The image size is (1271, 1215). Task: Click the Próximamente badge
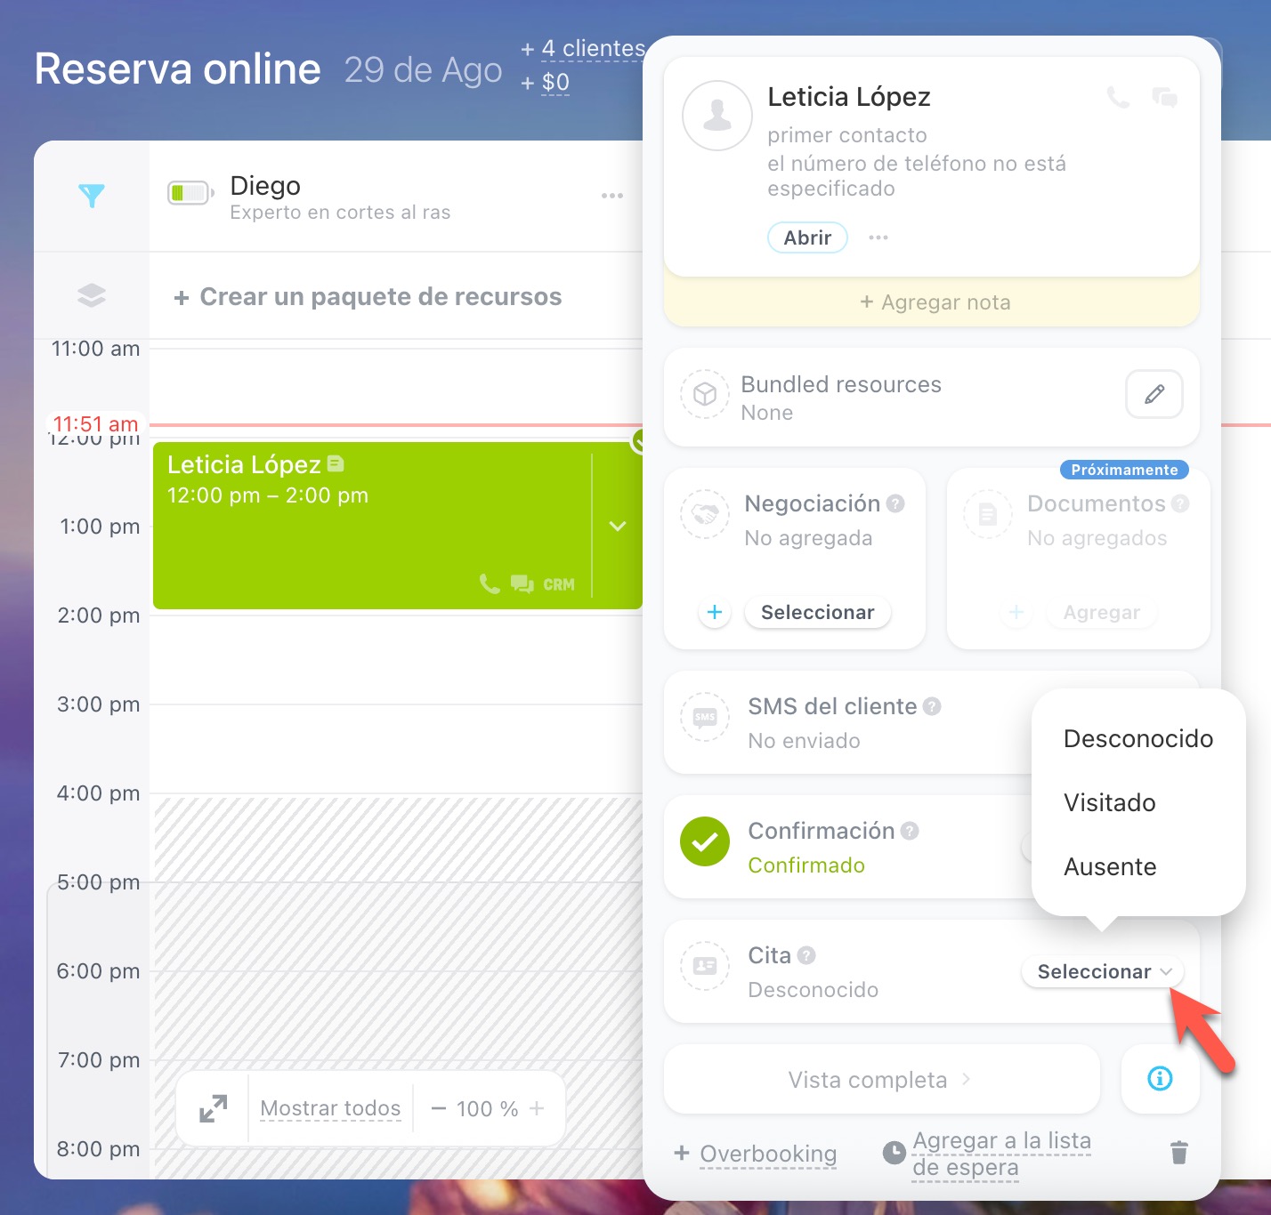pos(1124,470)
